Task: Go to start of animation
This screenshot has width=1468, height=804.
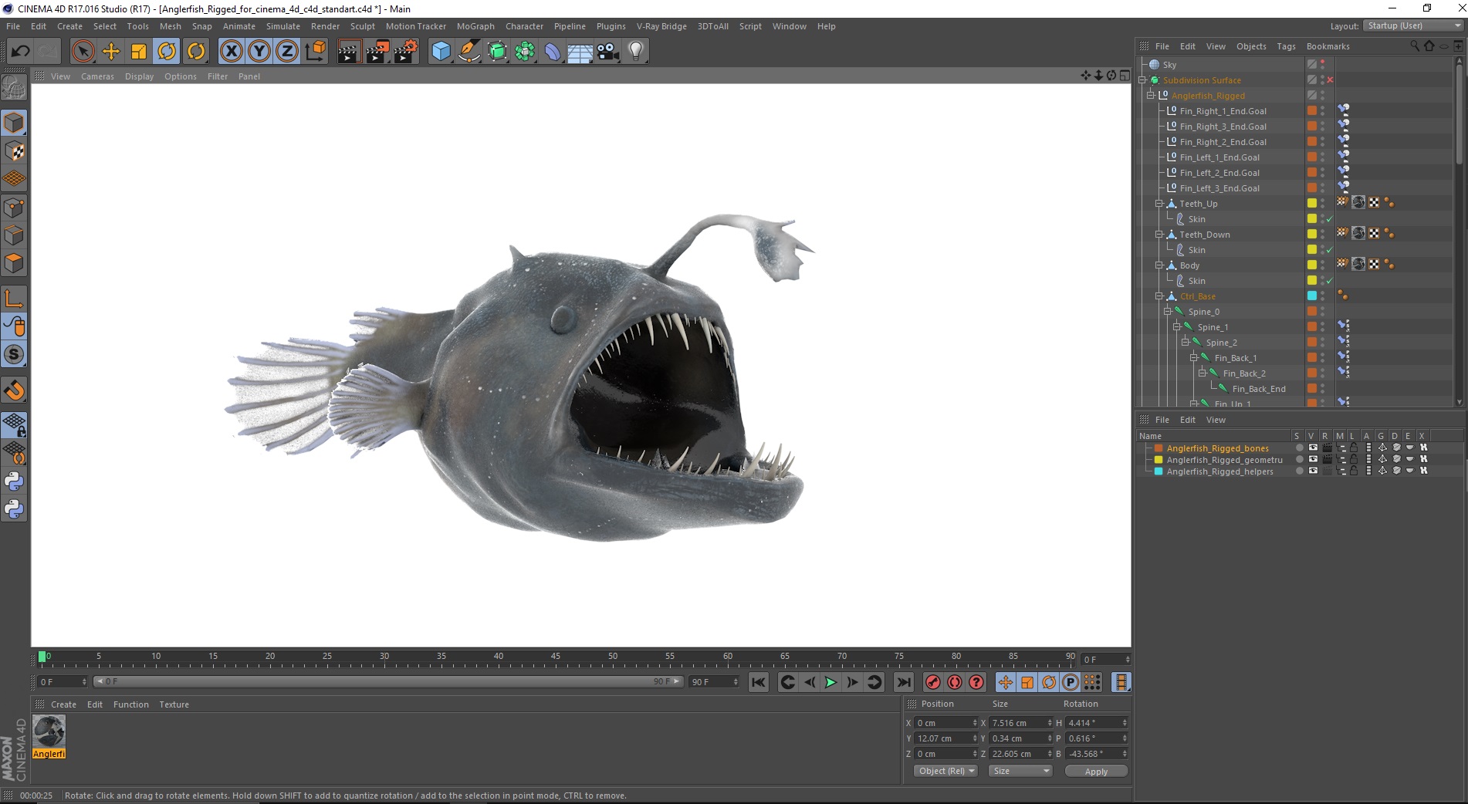Action: [759, 682]
